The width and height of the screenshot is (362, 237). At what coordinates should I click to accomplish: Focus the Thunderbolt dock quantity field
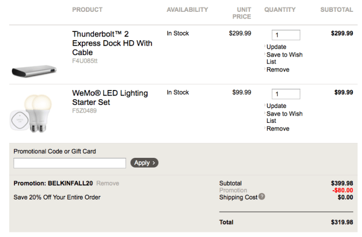pyautogui.click(x=285, y=35)
